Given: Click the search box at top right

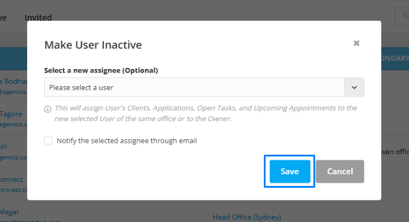Looking at the screenshot, I should 402,16.
